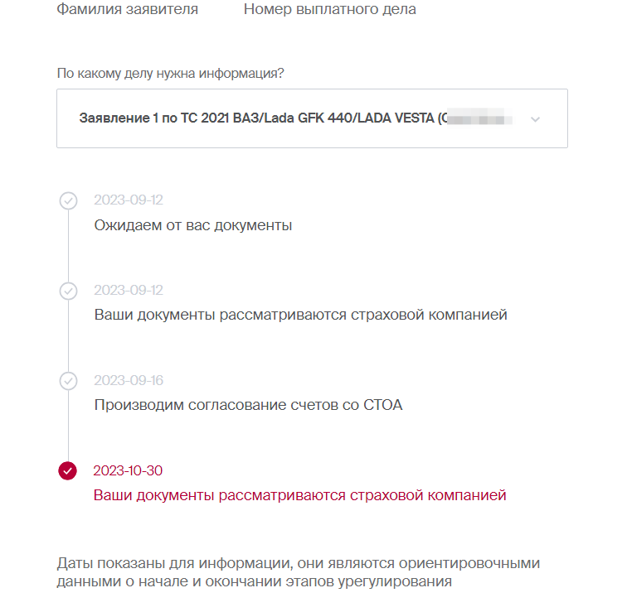Click the 2023-09-12 date above the dark documents review step
Screen dimensions: 627x612
129,290
